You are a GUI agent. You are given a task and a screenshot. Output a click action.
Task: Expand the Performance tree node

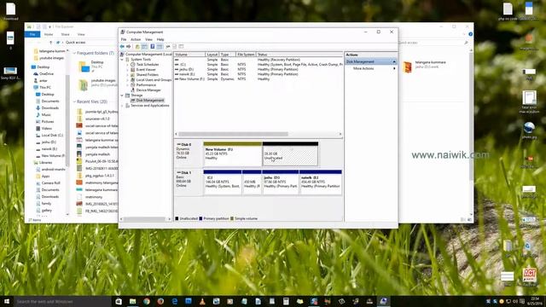(127, 85)
